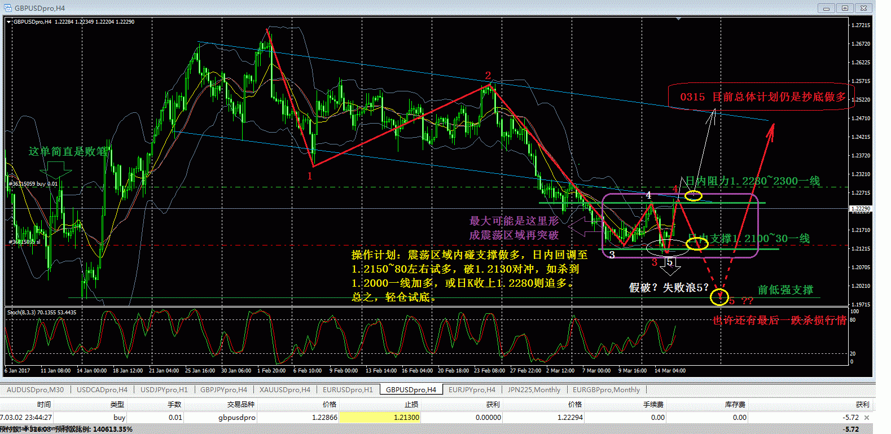Open the GBPJPYpro,H4 chart tab

pyautogui.click(x=223, y=390)
